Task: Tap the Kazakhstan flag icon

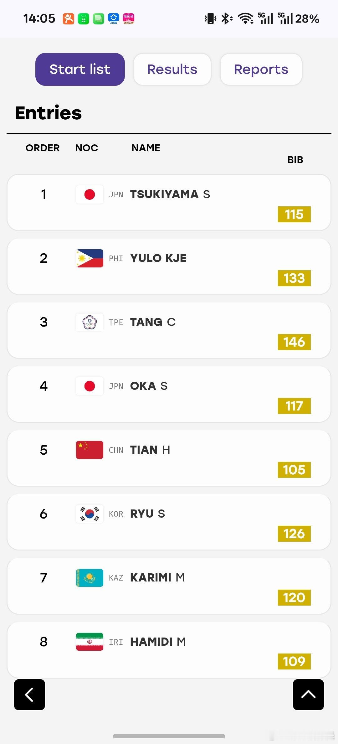Action: tap(90, 578)
